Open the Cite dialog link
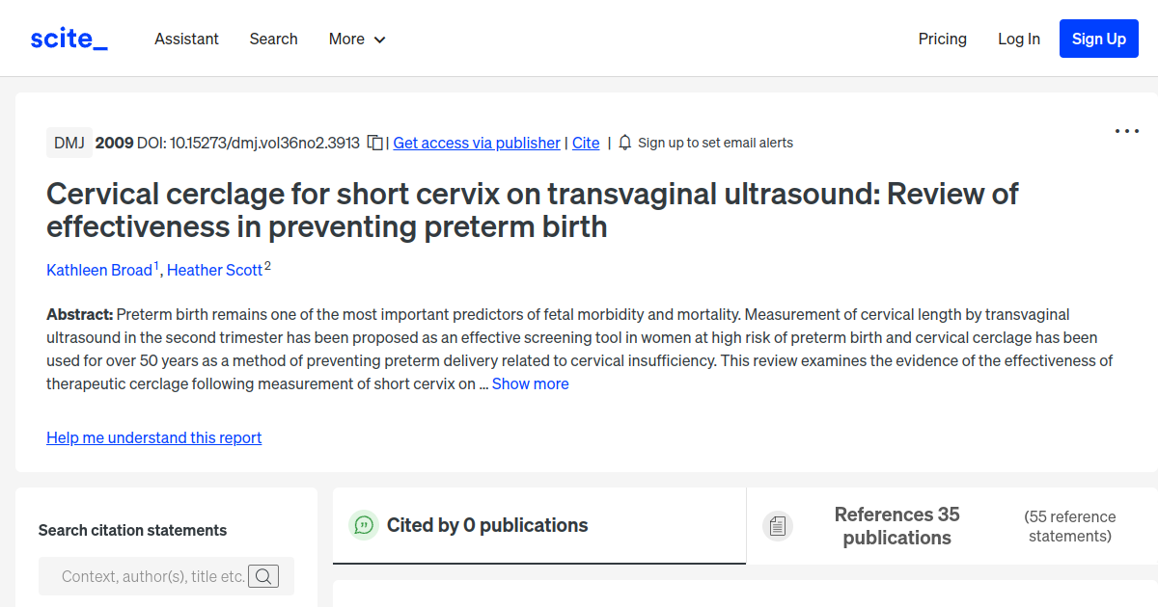 click(x=585, y=143)
